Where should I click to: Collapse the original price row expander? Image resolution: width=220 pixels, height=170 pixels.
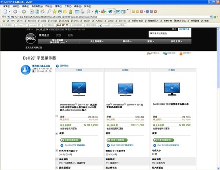tap(57, 116)
